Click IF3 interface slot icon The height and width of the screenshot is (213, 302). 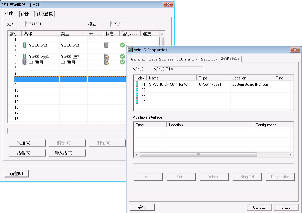coord(137,95)
